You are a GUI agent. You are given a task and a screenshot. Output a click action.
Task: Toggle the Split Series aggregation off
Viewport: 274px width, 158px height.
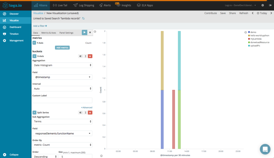coord(81,113)
